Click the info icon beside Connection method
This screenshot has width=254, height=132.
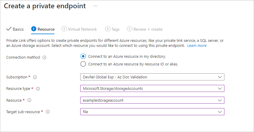(44, 57)
